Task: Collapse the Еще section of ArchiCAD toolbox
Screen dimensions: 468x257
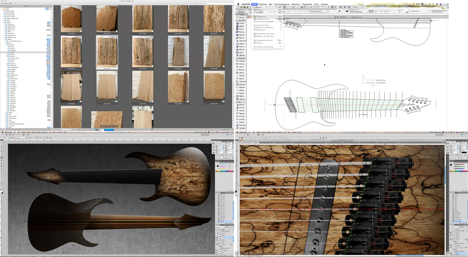Action: (237, 102)
